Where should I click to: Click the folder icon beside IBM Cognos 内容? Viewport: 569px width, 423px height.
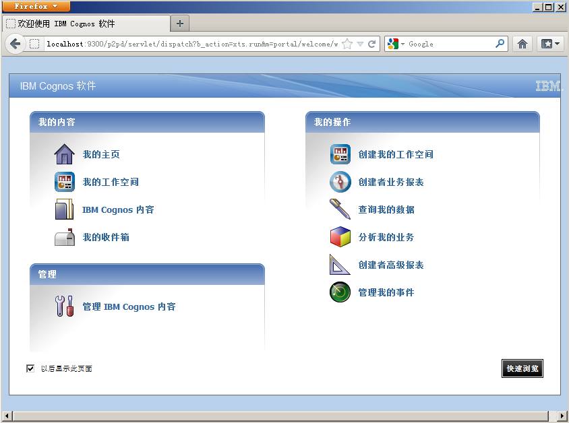pyautogui.click(x=64, y=209)
